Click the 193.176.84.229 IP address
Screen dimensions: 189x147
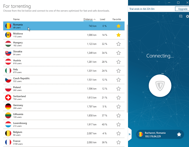pyautogui.click(x=153, y=136)
